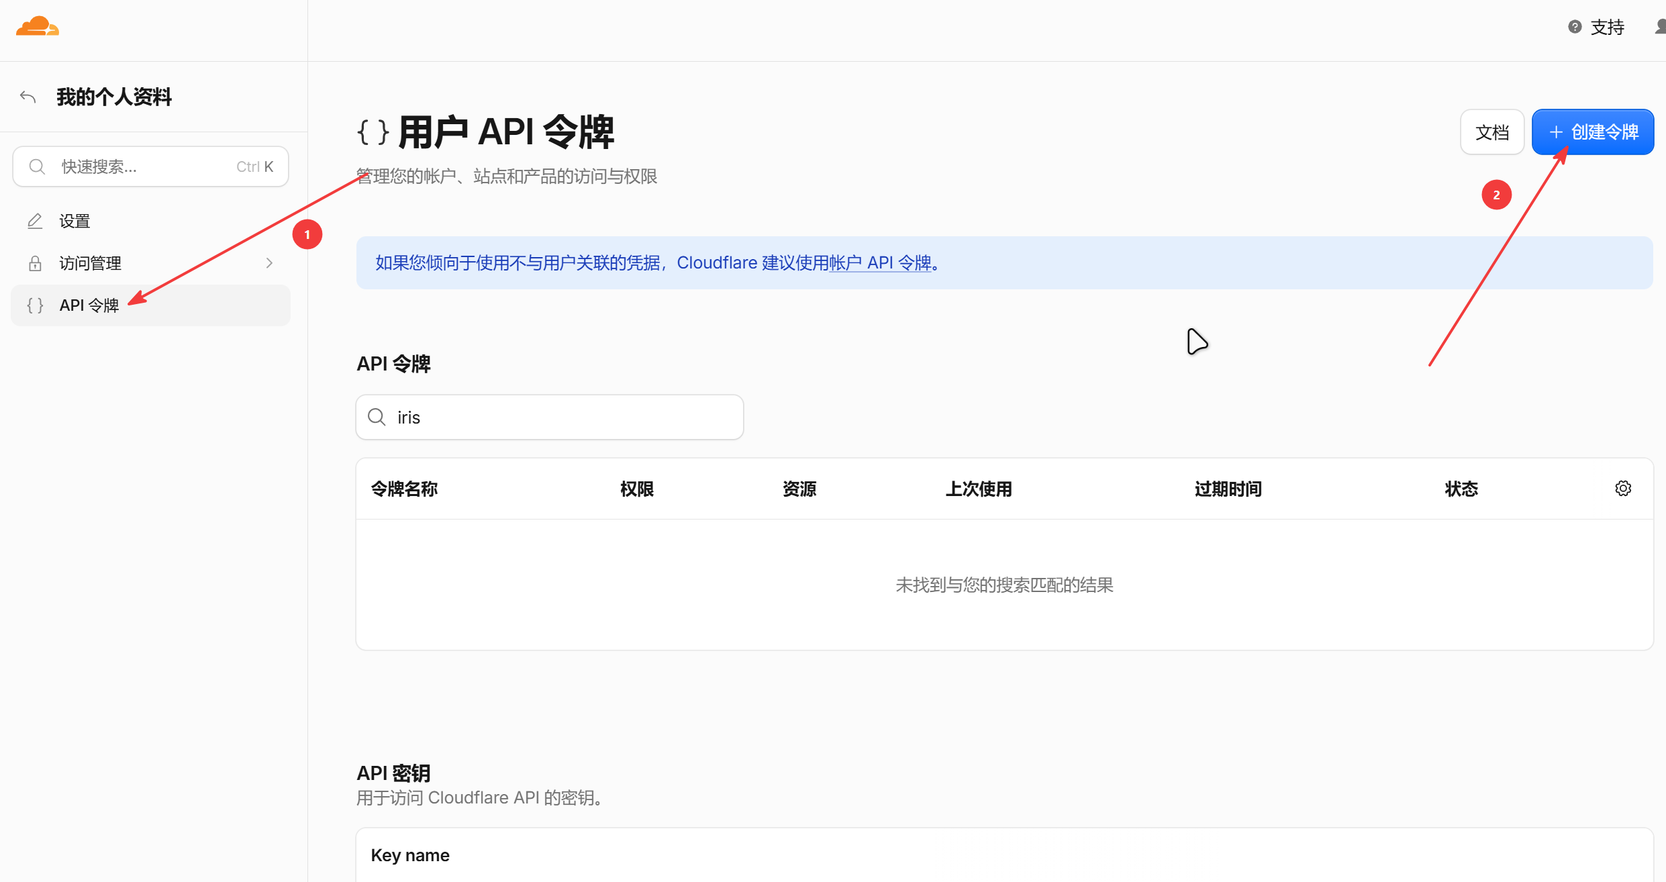Click the 状态 column header
This screenshot has width=1666, height=882.
click(x=1461, y=489)
